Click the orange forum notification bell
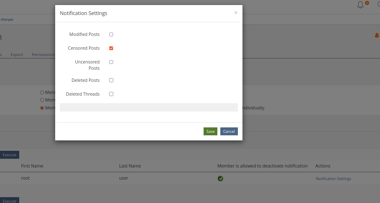This screenshot has height=203, width=380. tap(377, 36)
